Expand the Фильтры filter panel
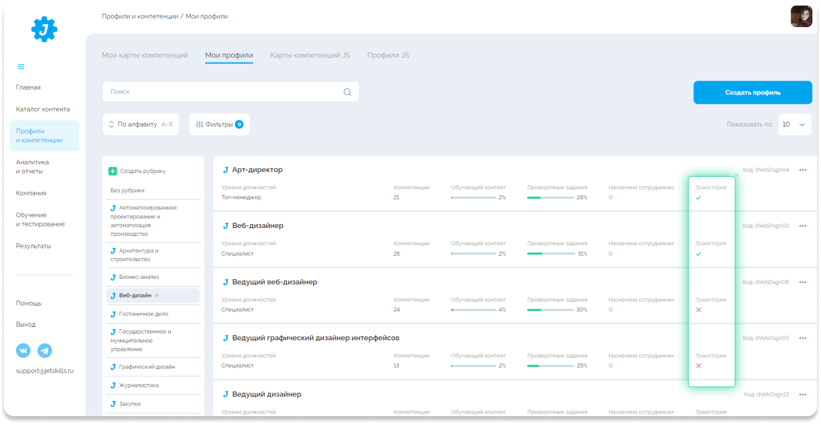Image resolution: width=821 pixels, height=424 pixels. coord(219,124)
